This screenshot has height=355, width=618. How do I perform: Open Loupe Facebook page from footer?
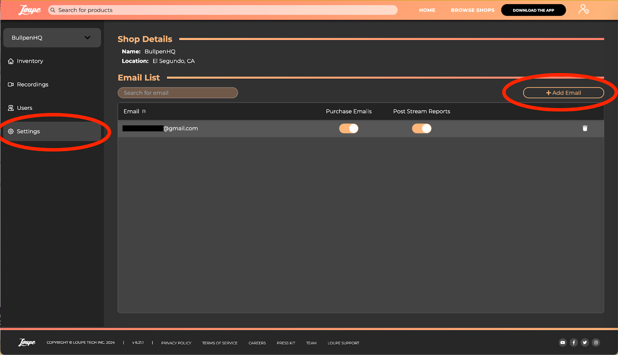pos(574,343)
